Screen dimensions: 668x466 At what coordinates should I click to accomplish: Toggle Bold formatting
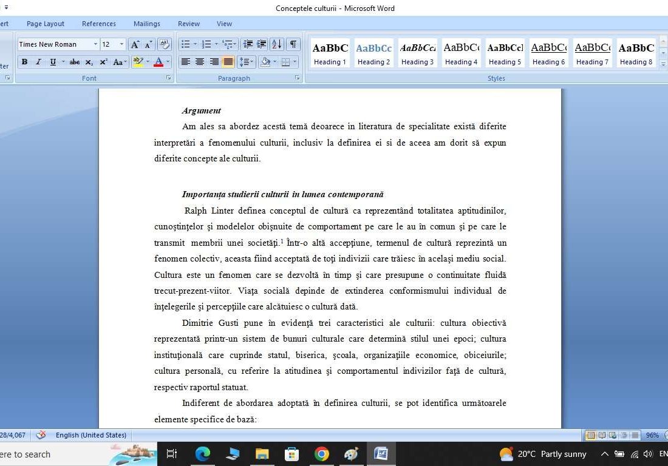point(24,62)
